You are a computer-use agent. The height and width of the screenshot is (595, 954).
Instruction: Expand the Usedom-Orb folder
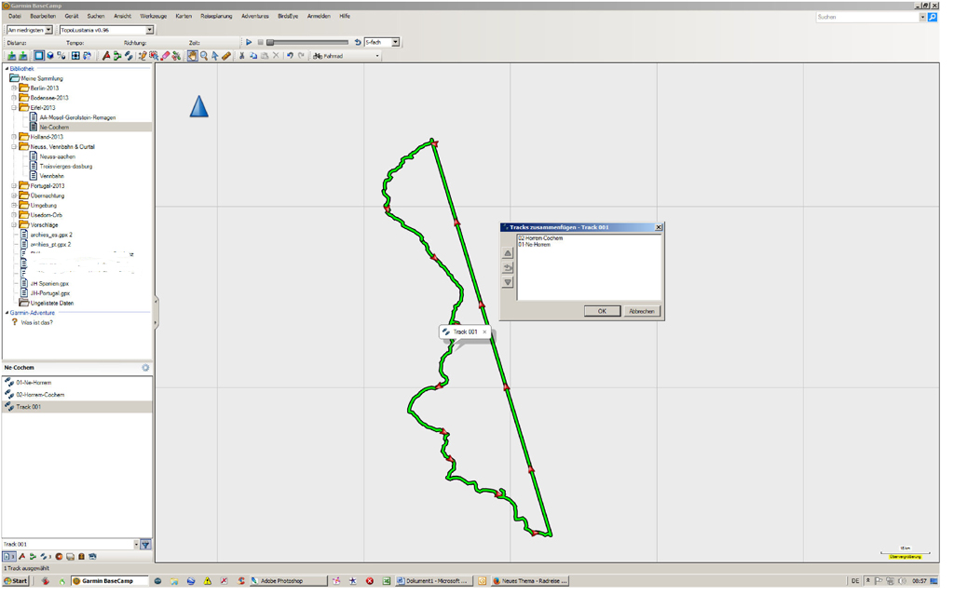[x=14, y=215]
